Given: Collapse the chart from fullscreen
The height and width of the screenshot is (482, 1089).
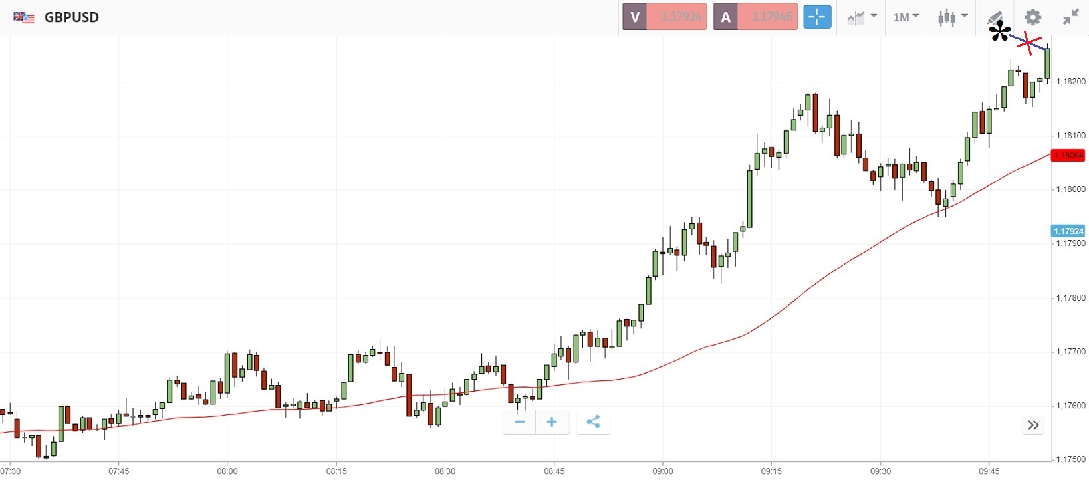Looking at the screenshot, I should [1070, 17].
